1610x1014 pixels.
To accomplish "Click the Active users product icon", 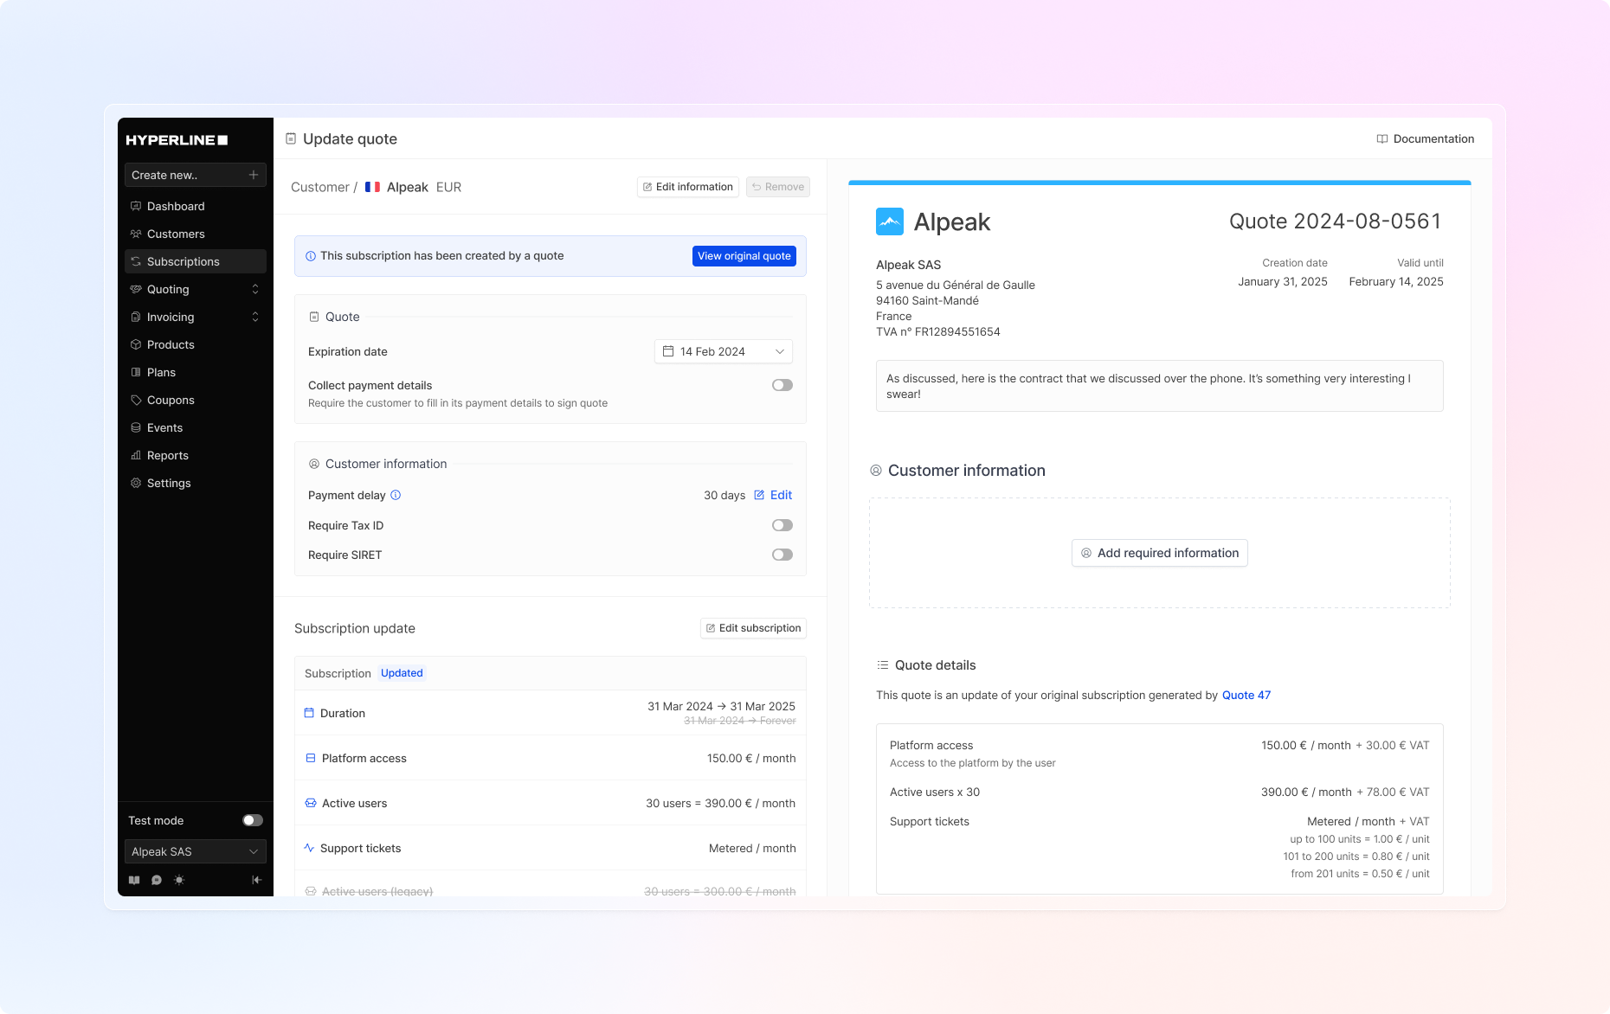I will (311, 803).
